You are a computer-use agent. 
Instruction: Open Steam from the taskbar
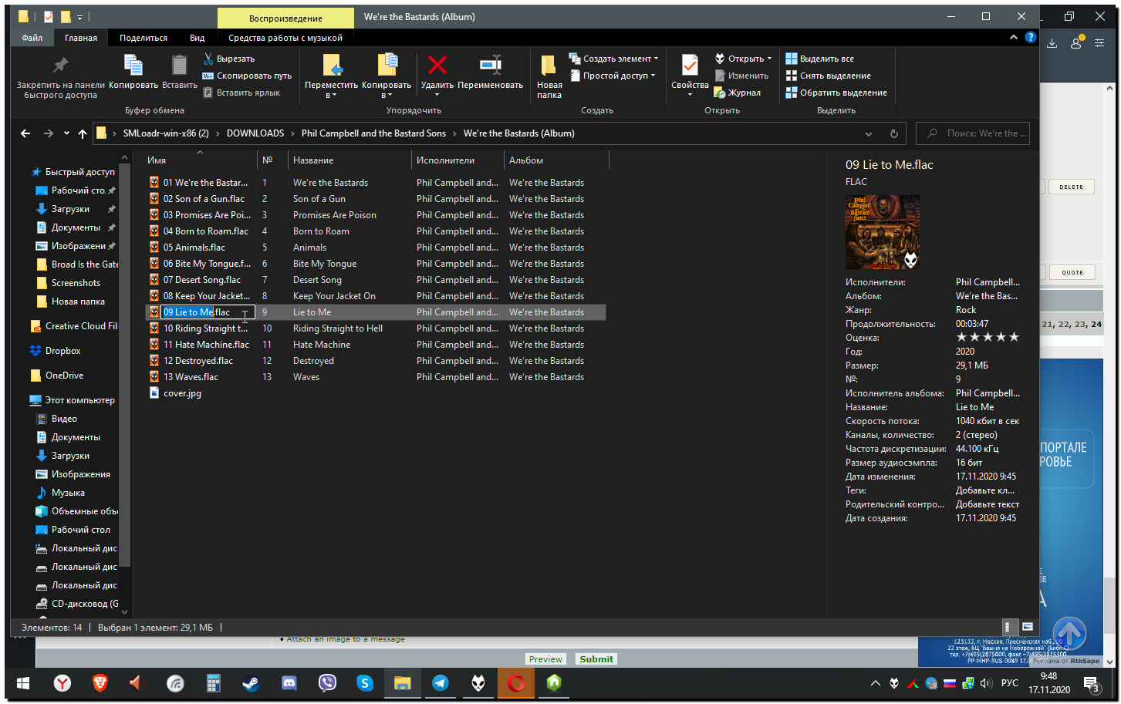[x=252, y=683]
